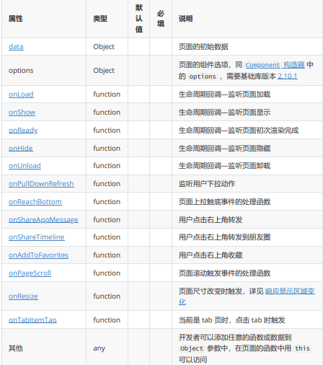Image resolution: width=323 pixels, height=365 pixels.
Task: Open the 构造器 link
Action: click(x=294, y=64)
